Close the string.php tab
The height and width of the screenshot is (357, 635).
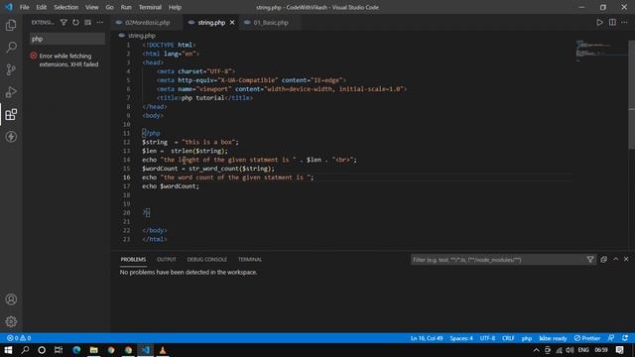232,23
